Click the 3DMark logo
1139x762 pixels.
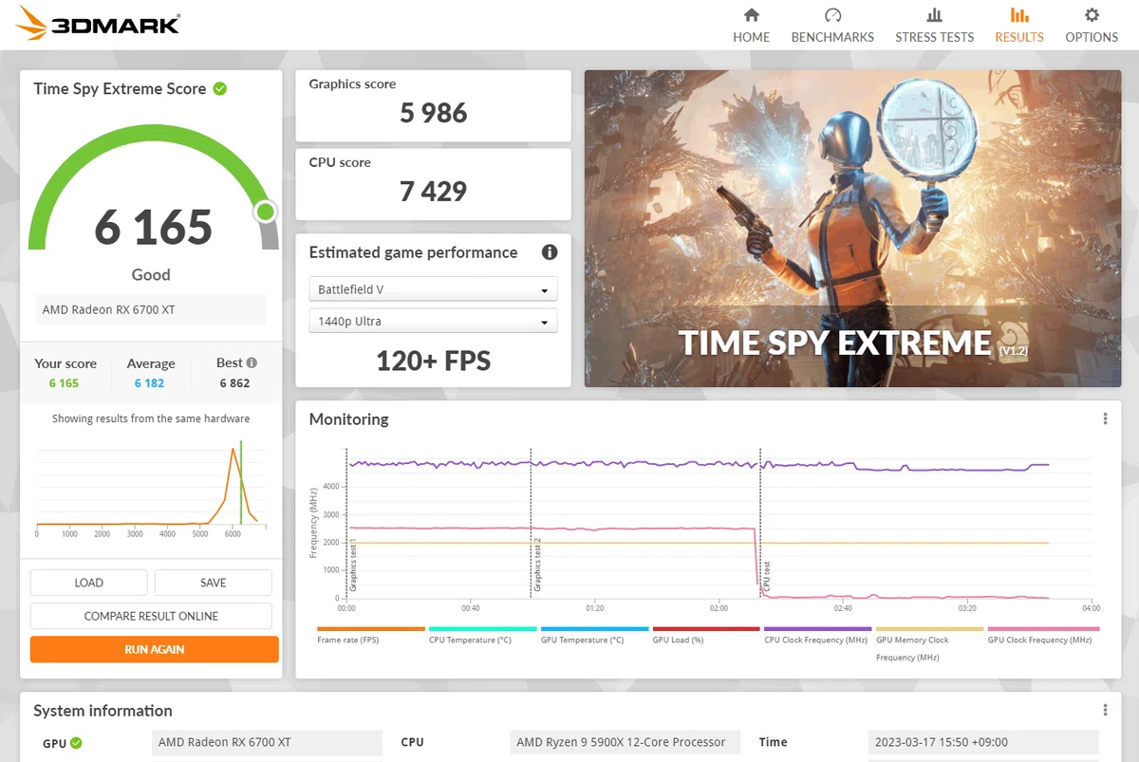pos(97,24)
